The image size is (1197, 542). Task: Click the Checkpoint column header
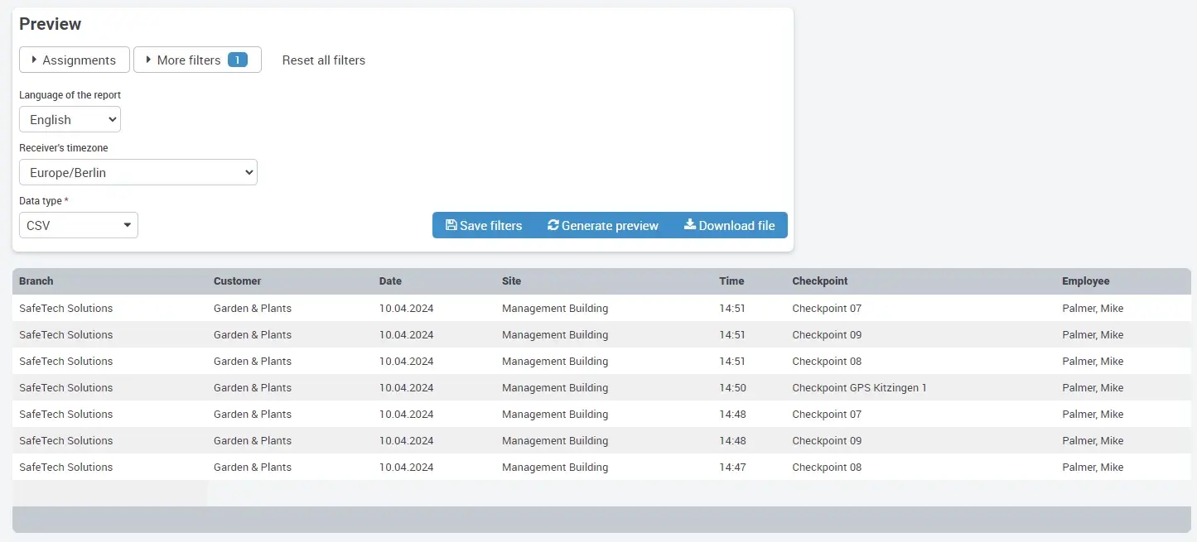819,281
